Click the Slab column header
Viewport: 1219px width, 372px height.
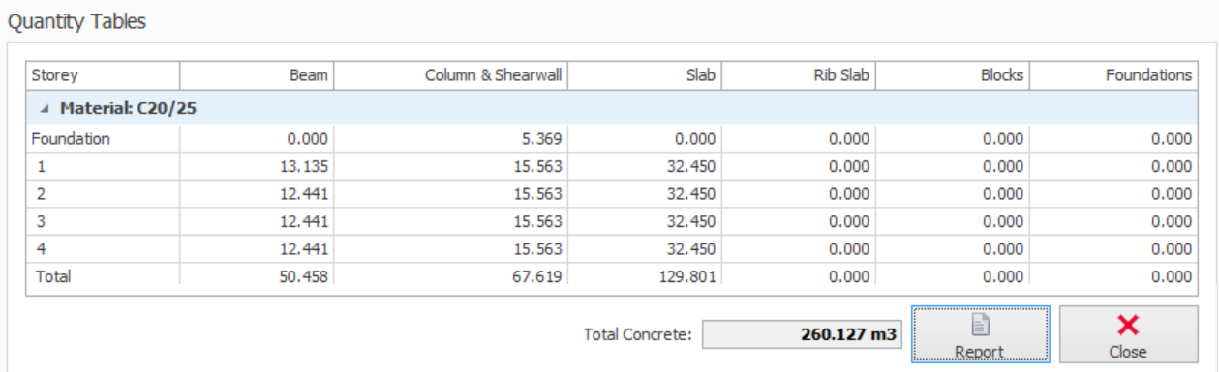click(644, 75)
